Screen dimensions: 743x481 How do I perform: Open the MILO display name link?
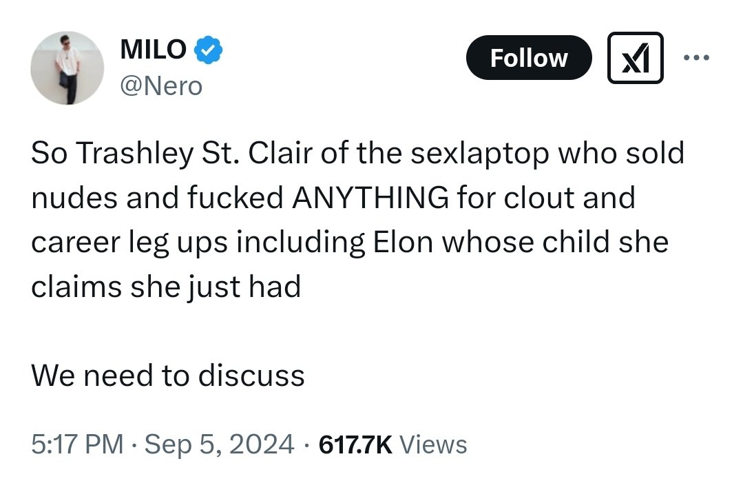click(153, 49)
